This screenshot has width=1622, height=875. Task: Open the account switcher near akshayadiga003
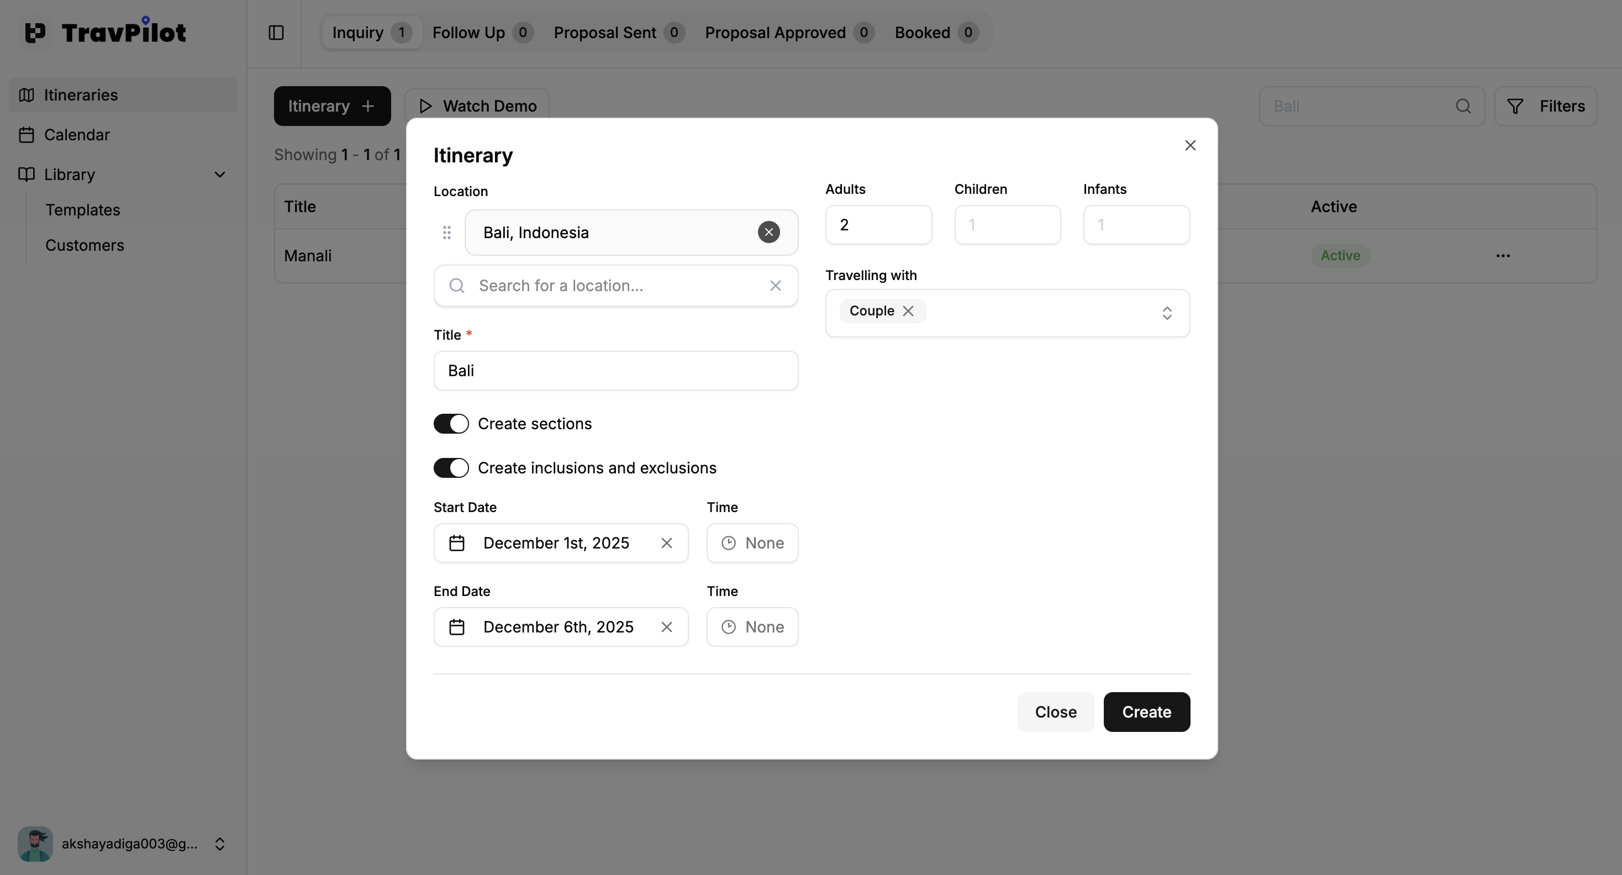click(x=220, y=844)
